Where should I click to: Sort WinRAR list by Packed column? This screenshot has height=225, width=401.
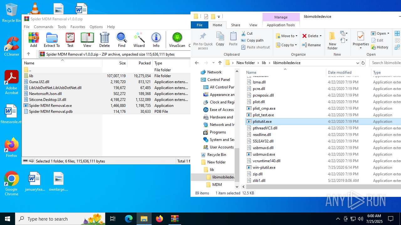pyautogui.click(x=140, y=63)
